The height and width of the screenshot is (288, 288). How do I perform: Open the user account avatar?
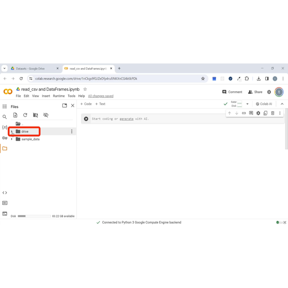click(x=279, y=92)
